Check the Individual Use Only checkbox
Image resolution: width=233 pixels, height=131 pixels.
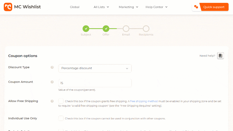tap(61, 118)
